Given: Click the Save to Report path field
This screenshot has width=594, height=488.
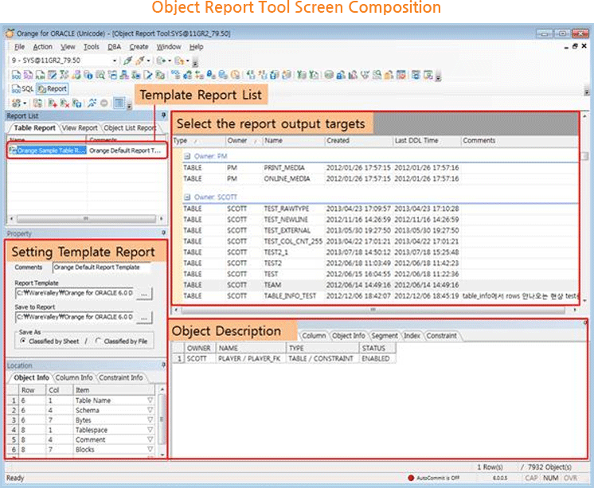Looking at the screenshot, I should [75, 317].
